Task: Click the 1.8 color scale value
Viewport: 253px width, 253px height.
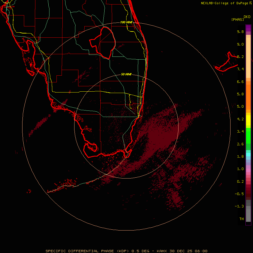Action: click(x=240, y=157)
